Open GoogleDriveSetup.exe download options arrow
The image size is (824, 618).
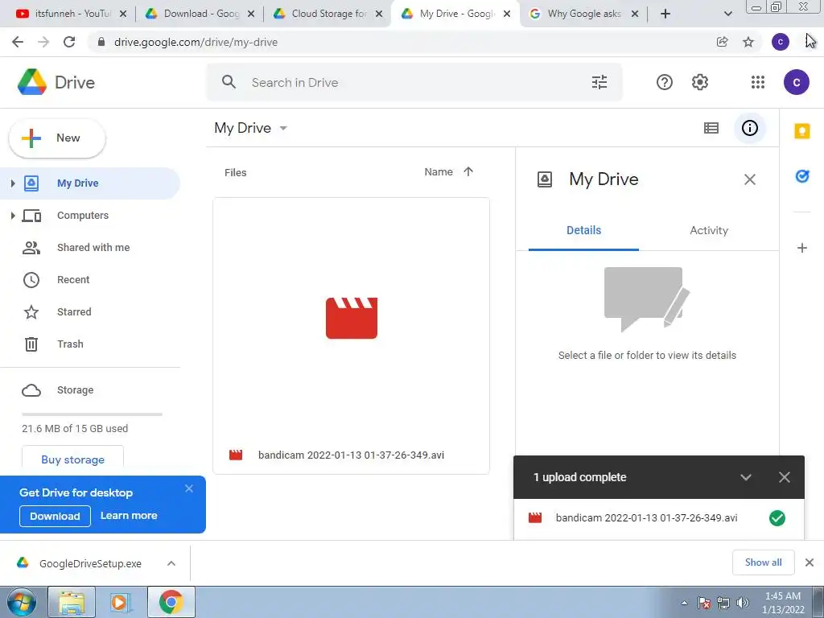point(171,563)
